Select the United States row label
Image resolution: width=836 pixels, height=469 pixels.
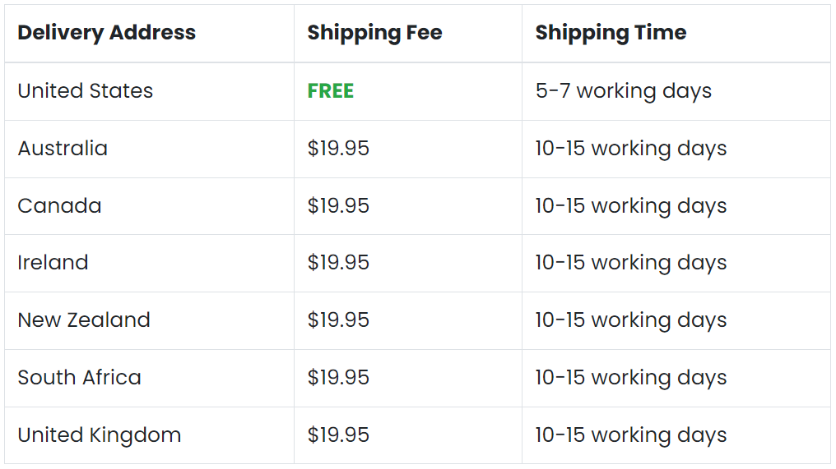coord(86,91)
